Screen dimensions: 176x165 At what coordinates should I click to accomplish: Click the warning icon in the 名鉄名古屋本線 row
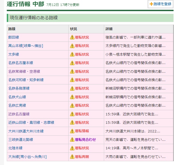click(72, 63)
